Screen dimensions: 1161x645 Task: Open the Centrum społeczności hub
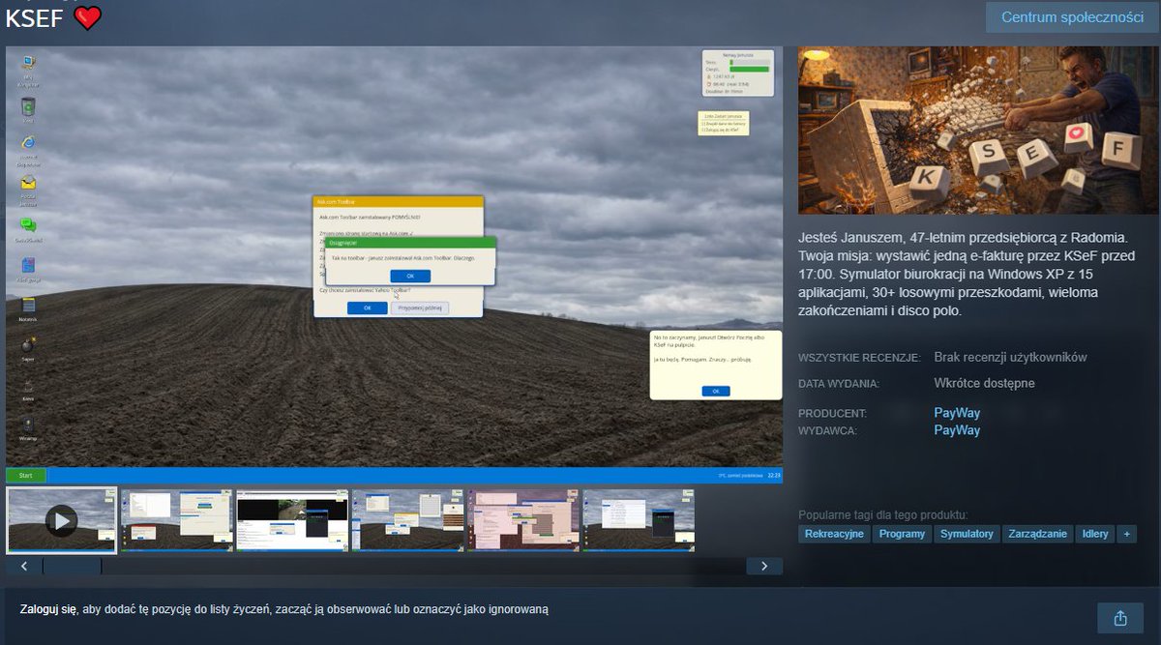[1072, 17]
